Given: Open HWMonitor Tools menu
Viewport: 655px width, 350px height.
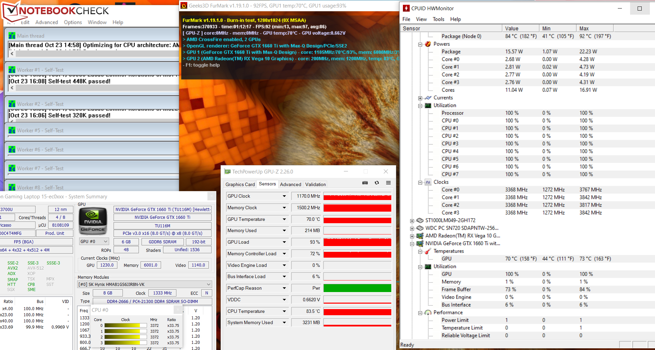Looking at the screenshot, I should pos(438,19).
